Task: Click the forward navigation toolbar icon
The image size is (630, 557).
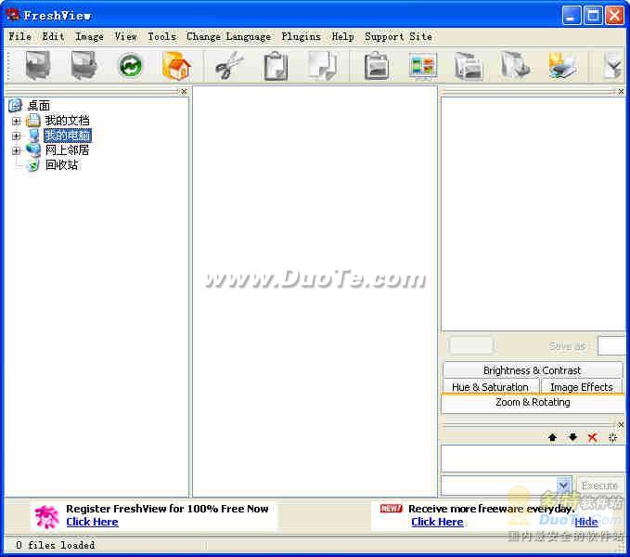Action: 84,65
